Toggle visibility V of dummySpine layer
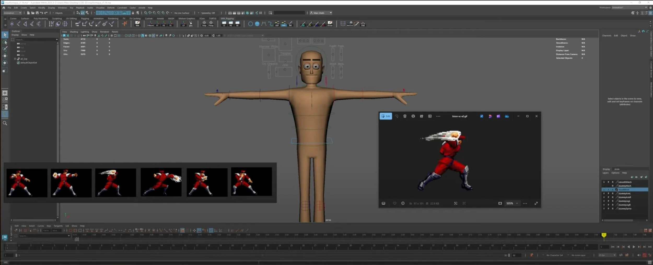Image resolution: width=653 pixels, height=265 pixels. coord(604,209)
